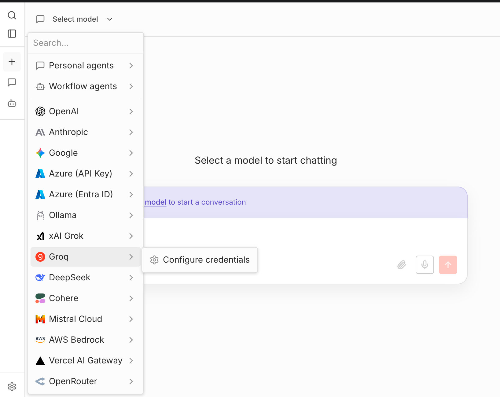Start a new chat with plus icon
The width and height of the screenshot is (500, 397).
[x=12, y=62]
